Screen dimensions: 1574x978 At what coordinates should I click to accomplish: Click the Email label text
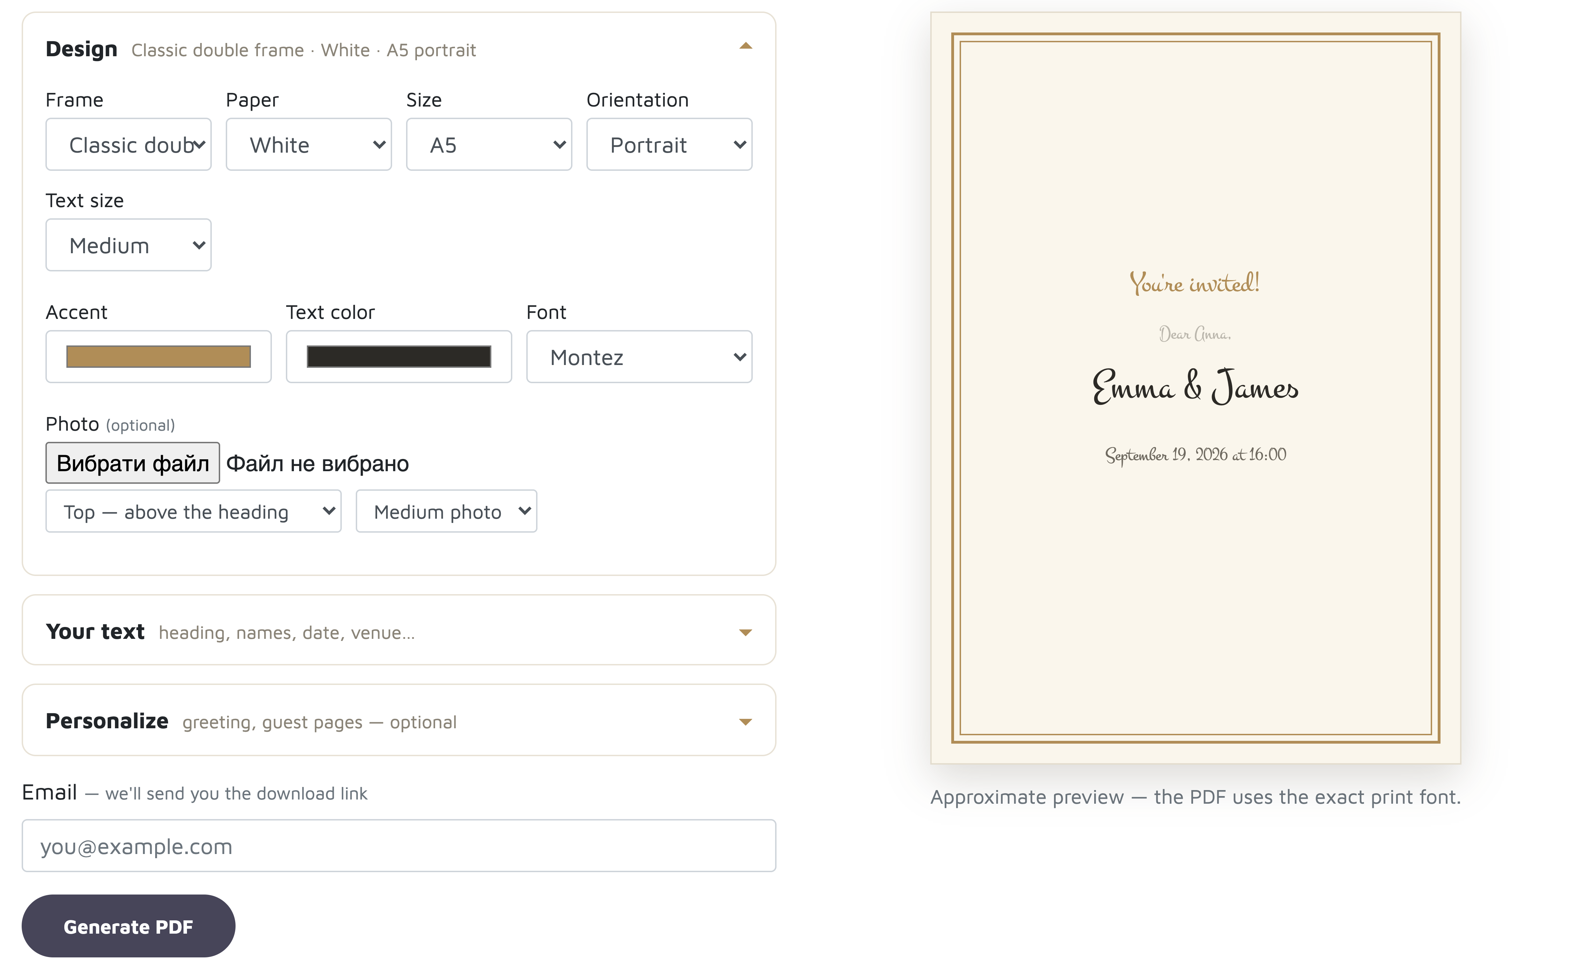(x=50, y=793)
